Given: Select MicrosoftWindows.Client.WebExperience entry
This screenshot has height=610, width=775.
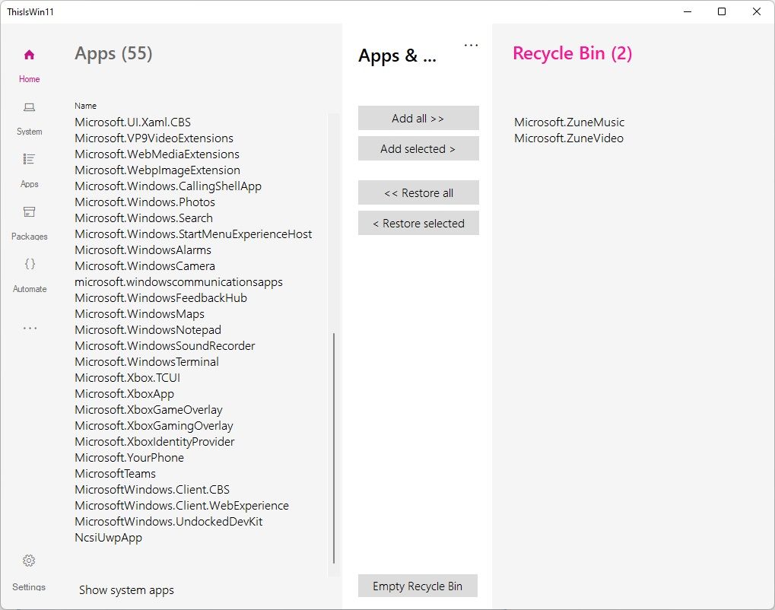Looking at the screenshot, I should click(182, 506).
